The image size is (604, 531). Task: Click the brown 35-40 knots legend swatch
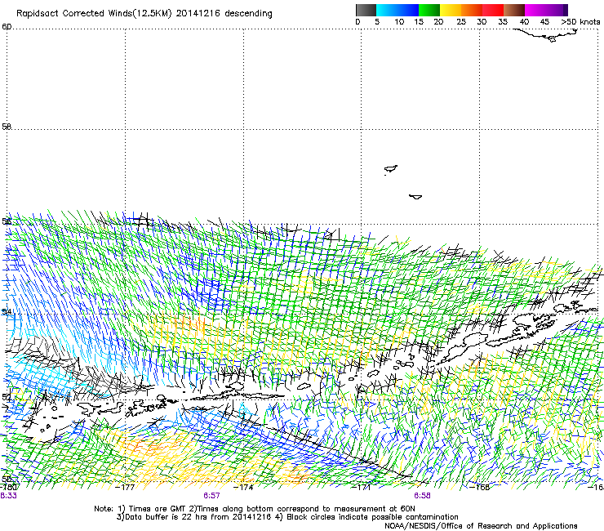point(514,10)
